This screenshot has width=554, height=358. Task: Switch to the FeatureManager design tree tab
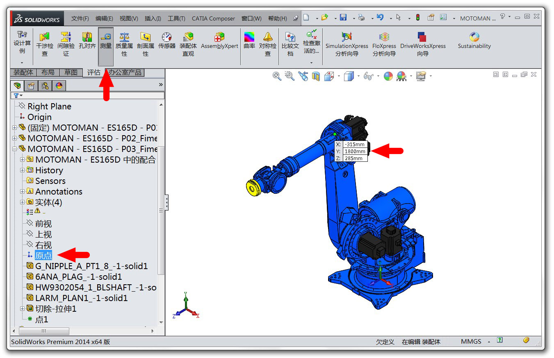click(17, 86)
